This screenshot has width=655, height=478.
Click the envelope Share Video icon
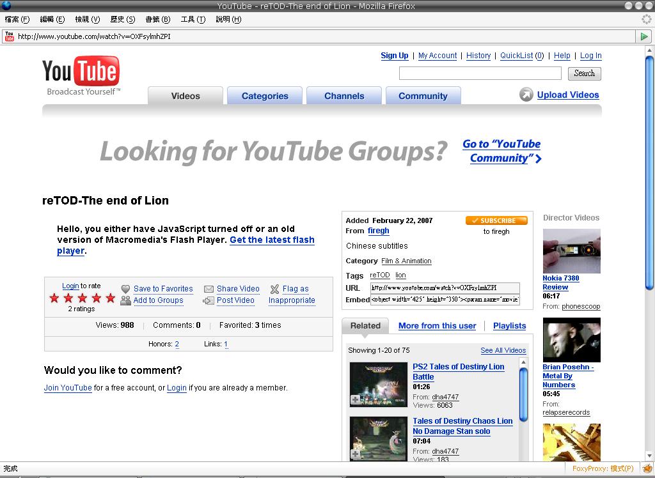point(209,289)
